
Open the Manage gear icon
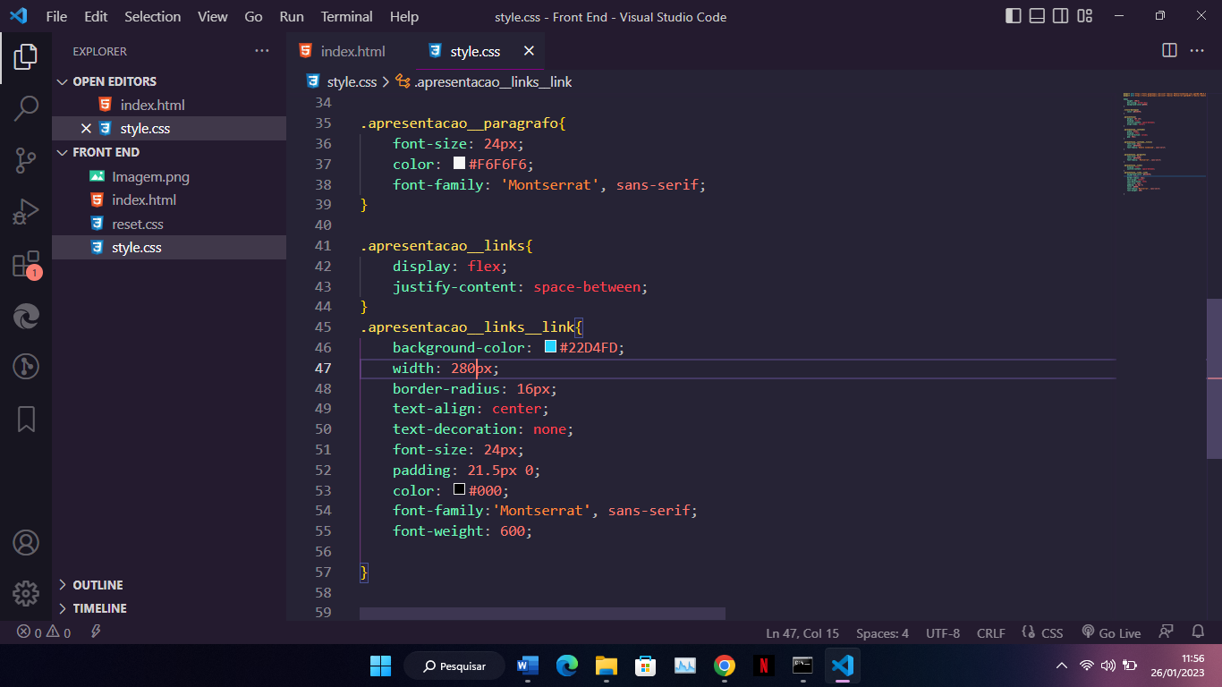click(26, 593)
